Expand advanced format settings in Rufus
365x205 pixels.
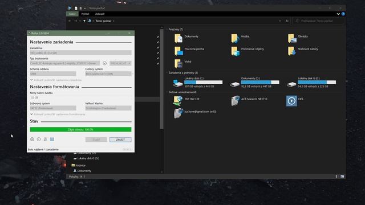[x=58, y=114]
